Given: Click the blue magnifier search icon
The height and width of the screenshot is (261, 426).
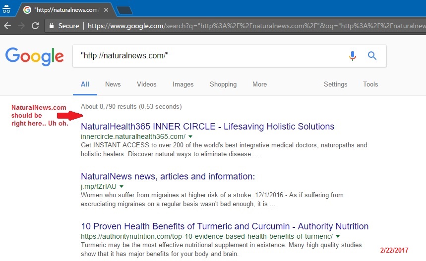Looking at the screenshot, I should tap(372, 56).
